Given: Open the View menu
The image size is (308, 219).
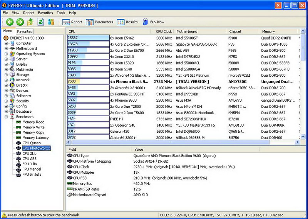Looking at the screenshot, I should (x=15, y=13).
